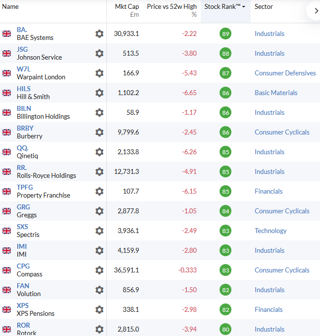Click the -0.333 price vs high value

pos(188,270)
